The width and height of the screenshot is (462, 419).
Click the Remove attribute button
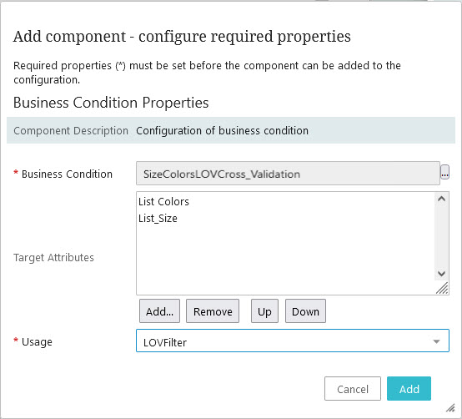(x=213, y=311)
